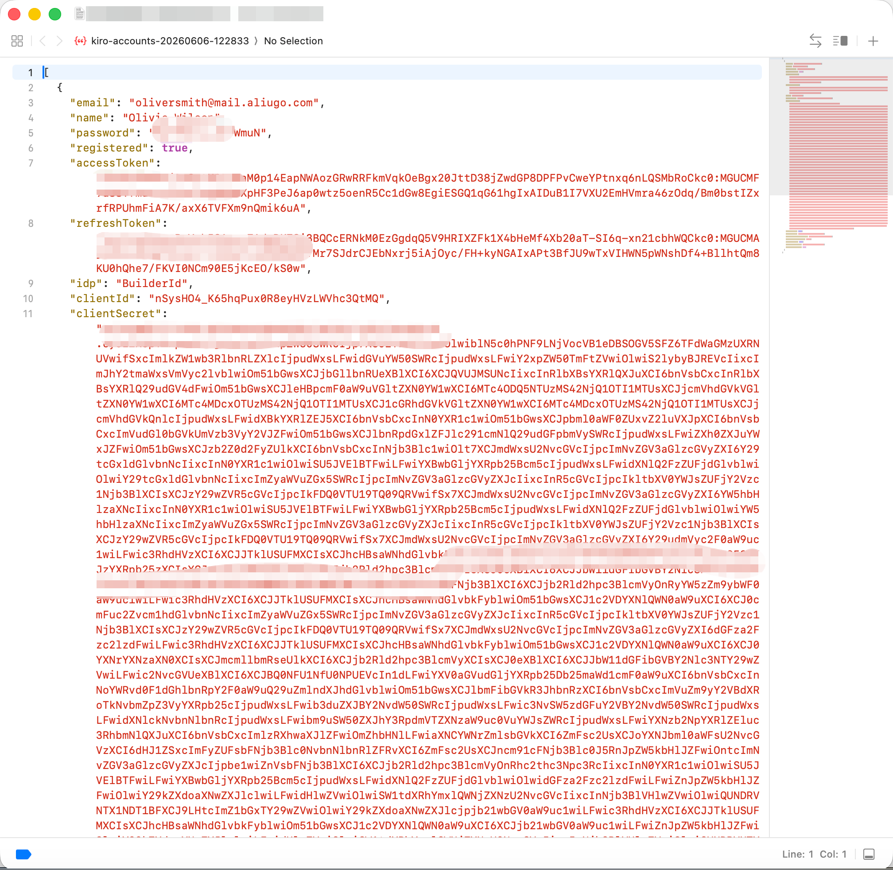Click the document icon in title bar
Image resolution: width=893 pixels, height=870 pixels.
coord(80,14)
